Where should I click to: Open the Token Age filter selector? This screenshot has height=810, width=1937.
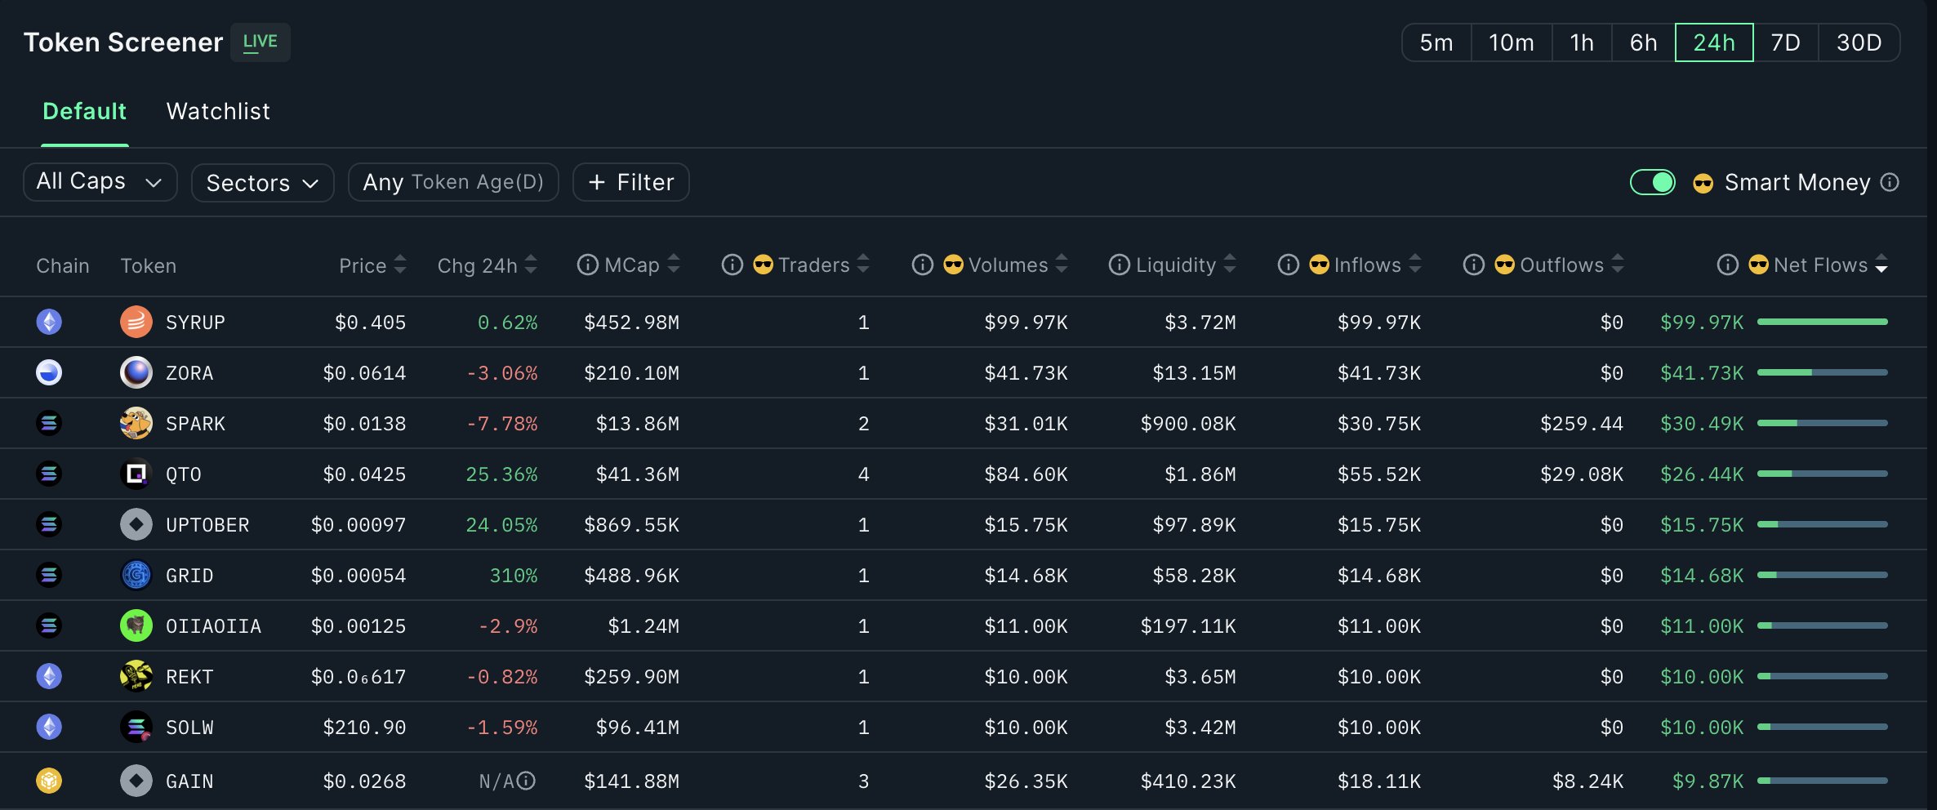[453, 182]
